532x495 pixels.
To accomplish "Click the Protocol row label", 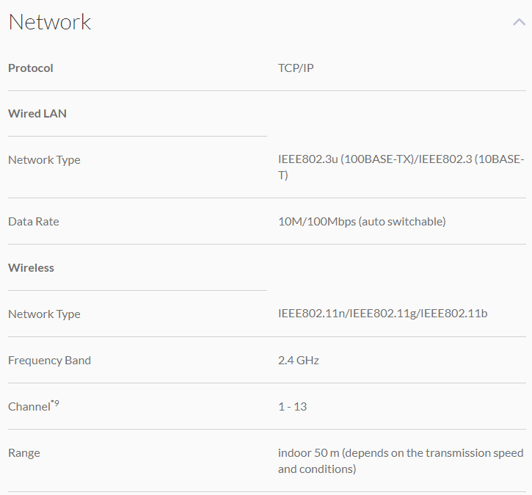I will tap(31, 68).
